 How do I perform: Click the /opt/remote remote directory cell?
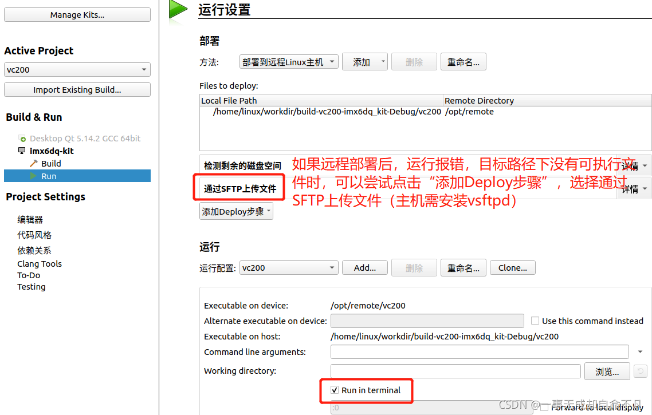469,112
